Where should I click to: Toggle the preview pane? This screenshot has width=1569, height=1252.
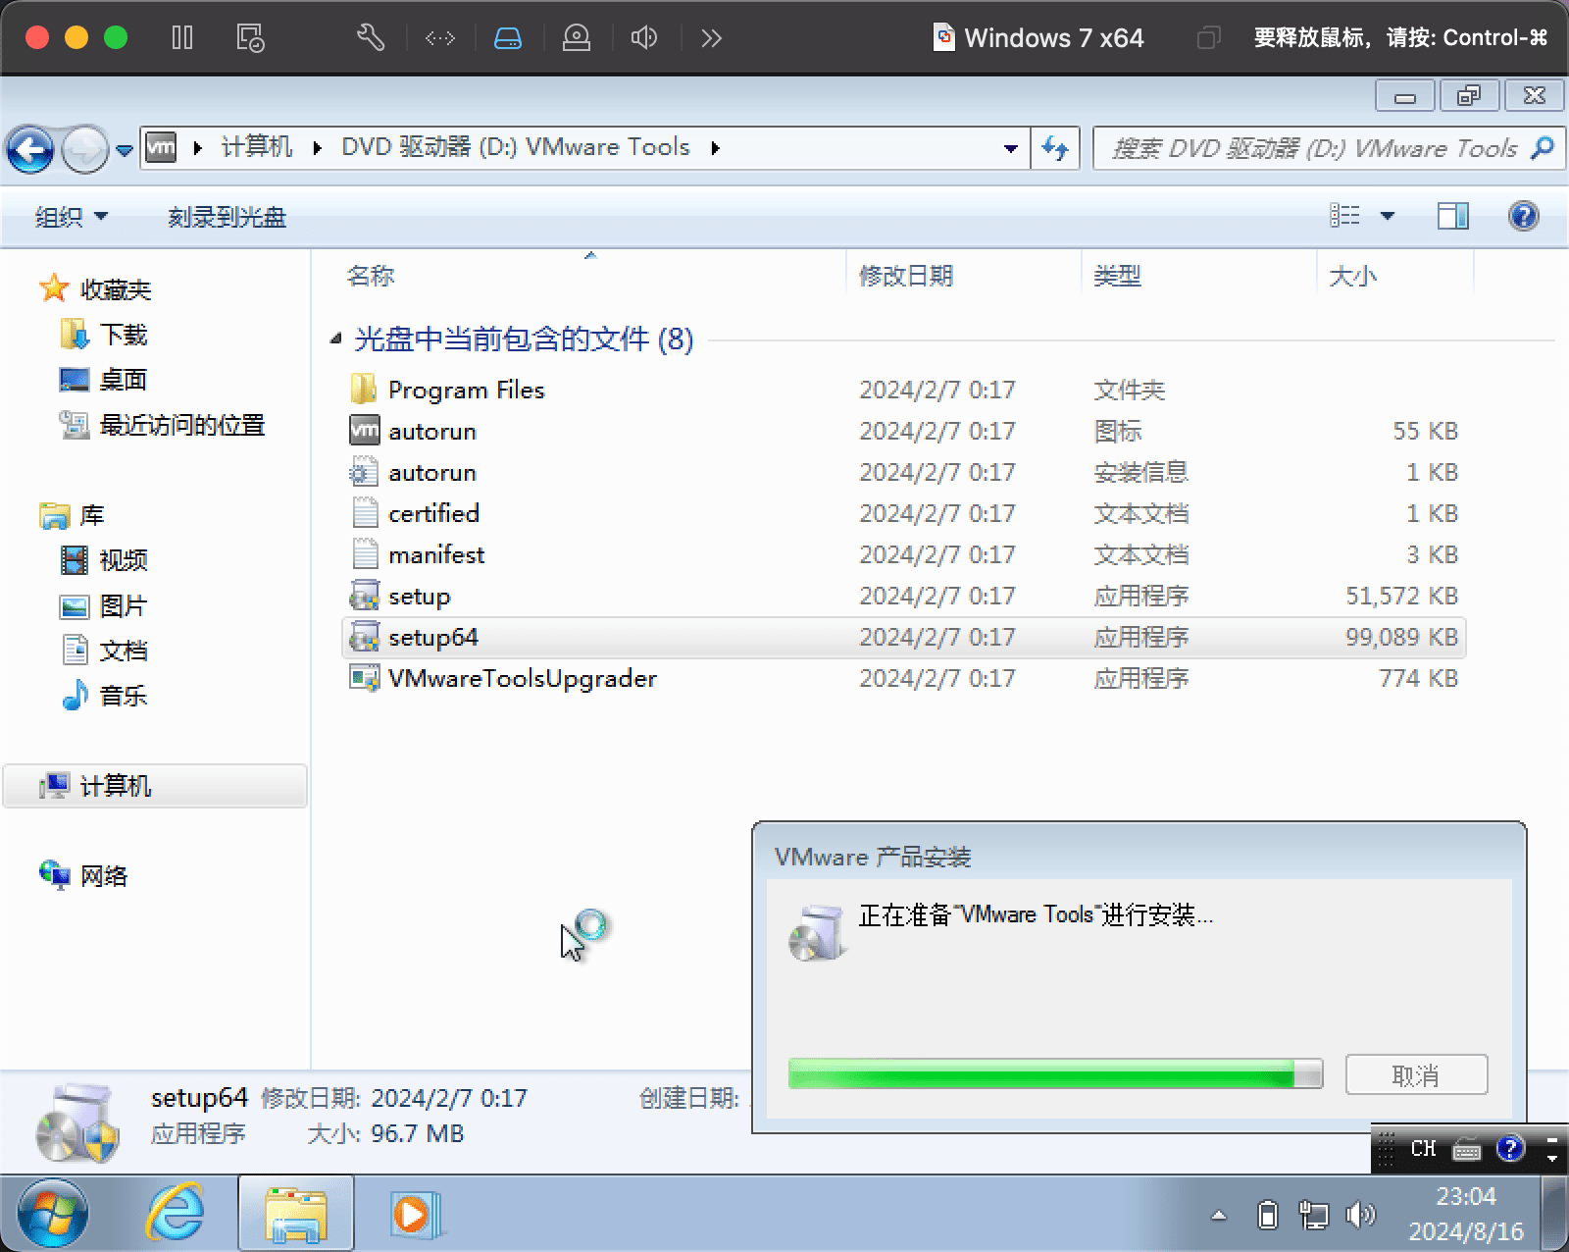click(x=1453, y=216)
